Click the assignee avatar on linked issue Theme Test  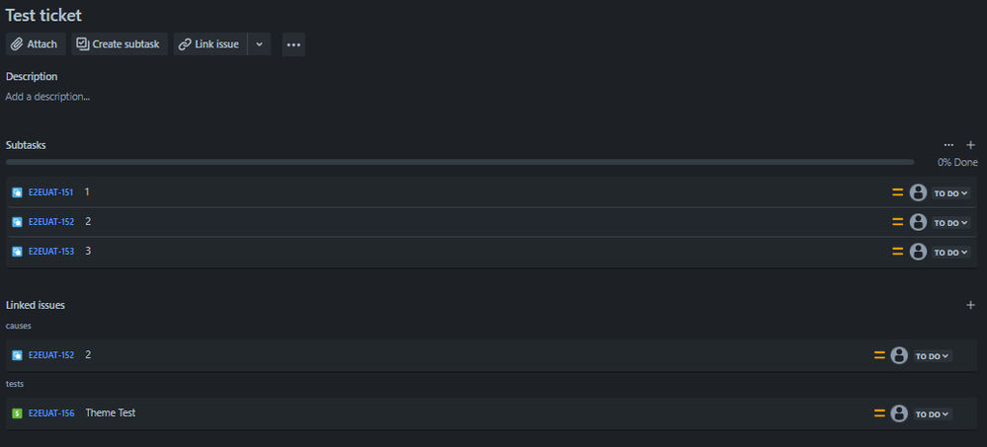899,413
